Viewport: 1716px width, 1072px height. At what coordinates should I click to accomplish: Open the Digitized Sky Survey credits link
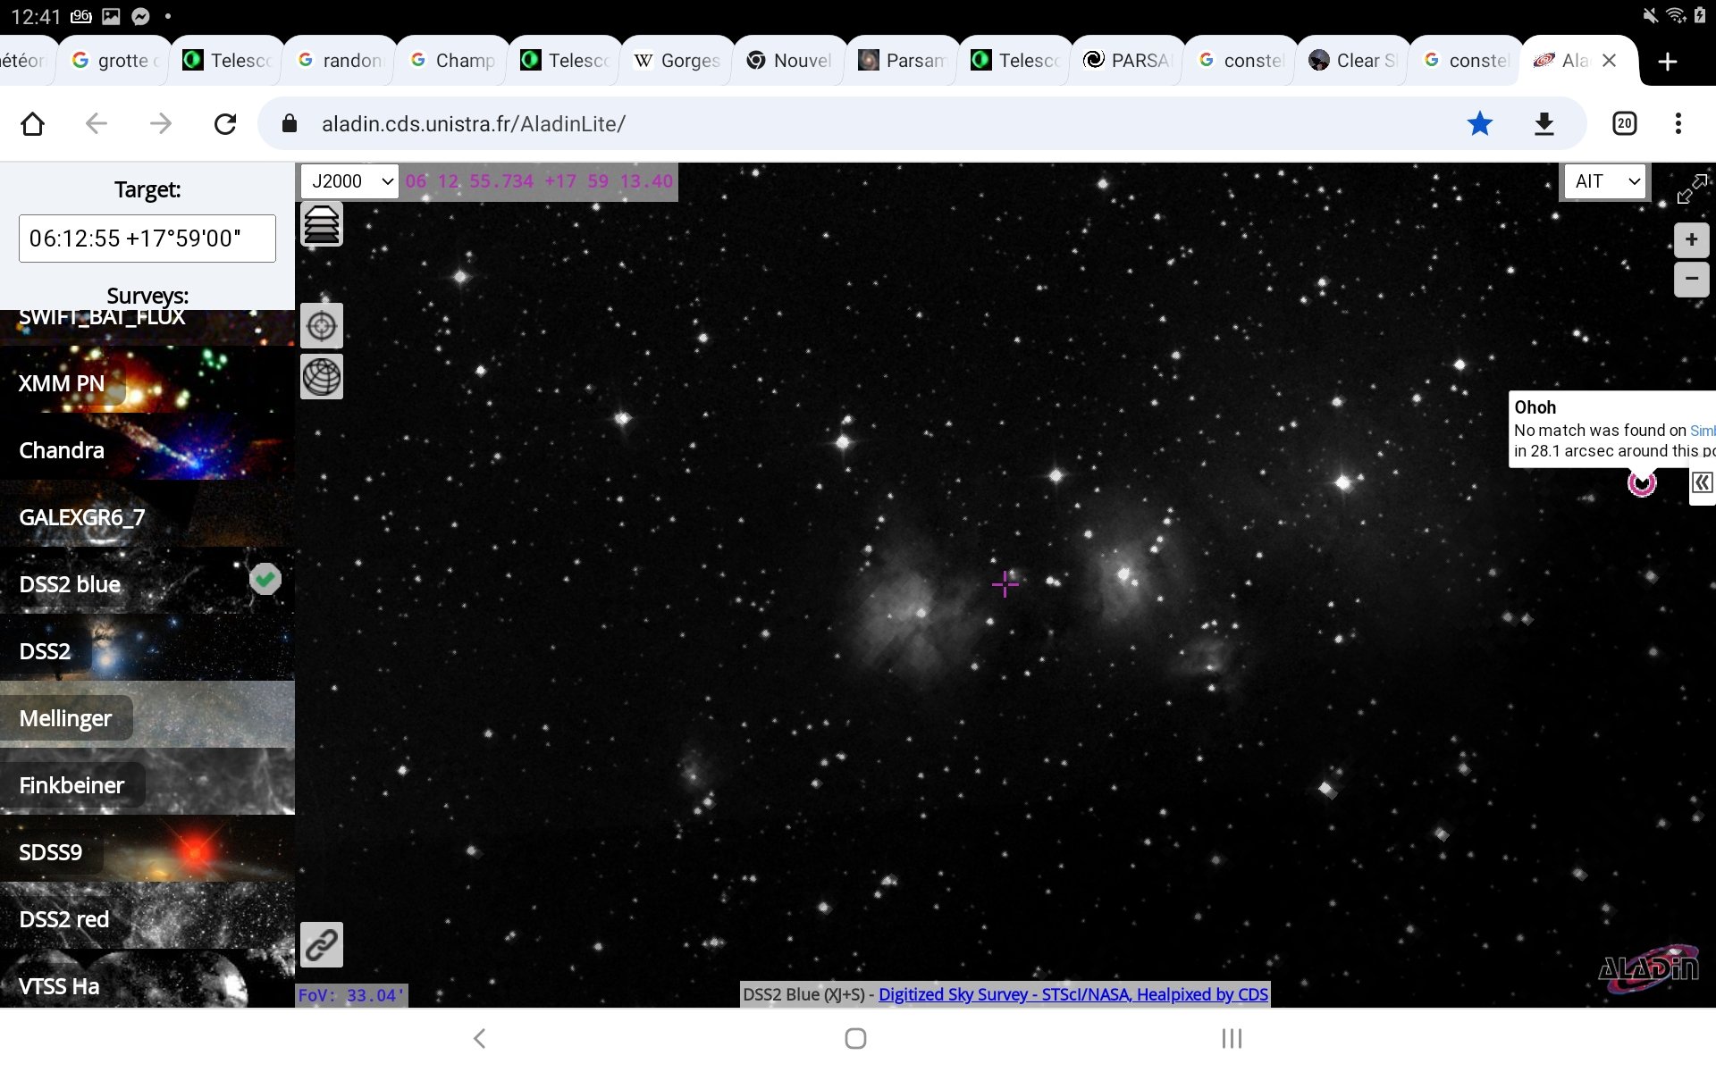coord(1073,994)
